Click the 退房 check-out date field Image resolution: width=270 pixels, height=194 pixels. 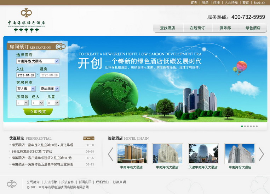(x=50, y=75)
